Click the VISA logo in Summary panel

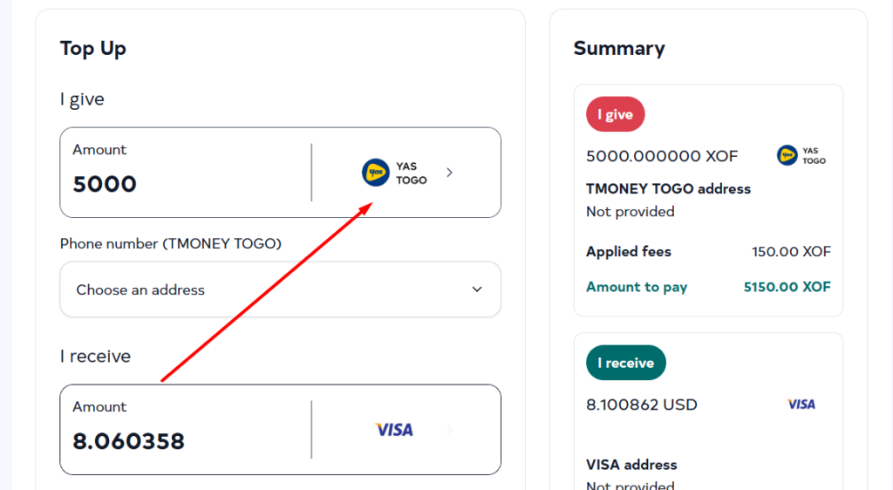pos(801,405)
